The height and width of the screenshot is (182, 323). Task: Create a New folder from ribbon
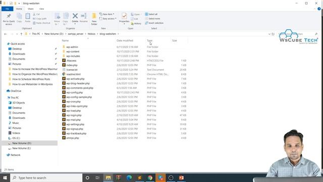pos(94,19)
